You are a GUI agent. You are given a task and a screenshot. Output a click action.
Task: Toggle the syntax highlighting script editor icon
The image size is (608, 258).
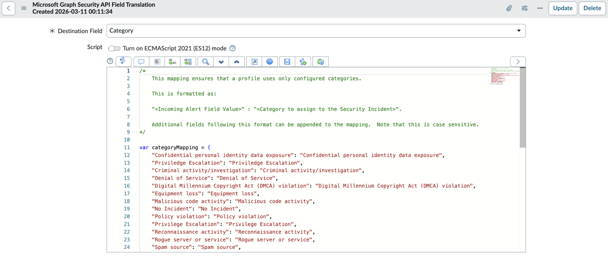click(x=123, y=61)
